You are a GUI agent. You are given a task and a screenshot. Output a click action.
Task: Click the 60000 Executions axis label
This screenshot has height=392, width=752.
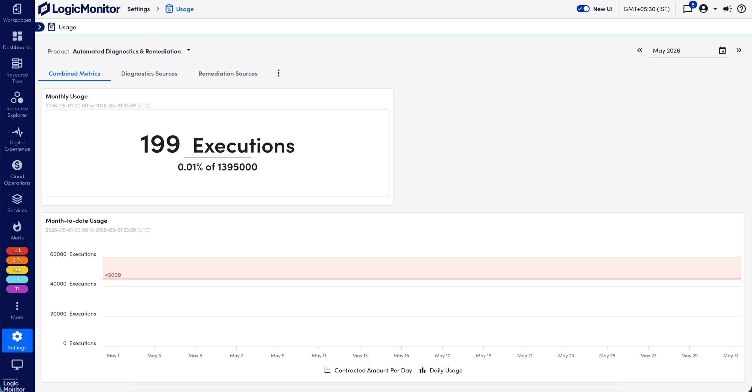click(x=73, y=254)
